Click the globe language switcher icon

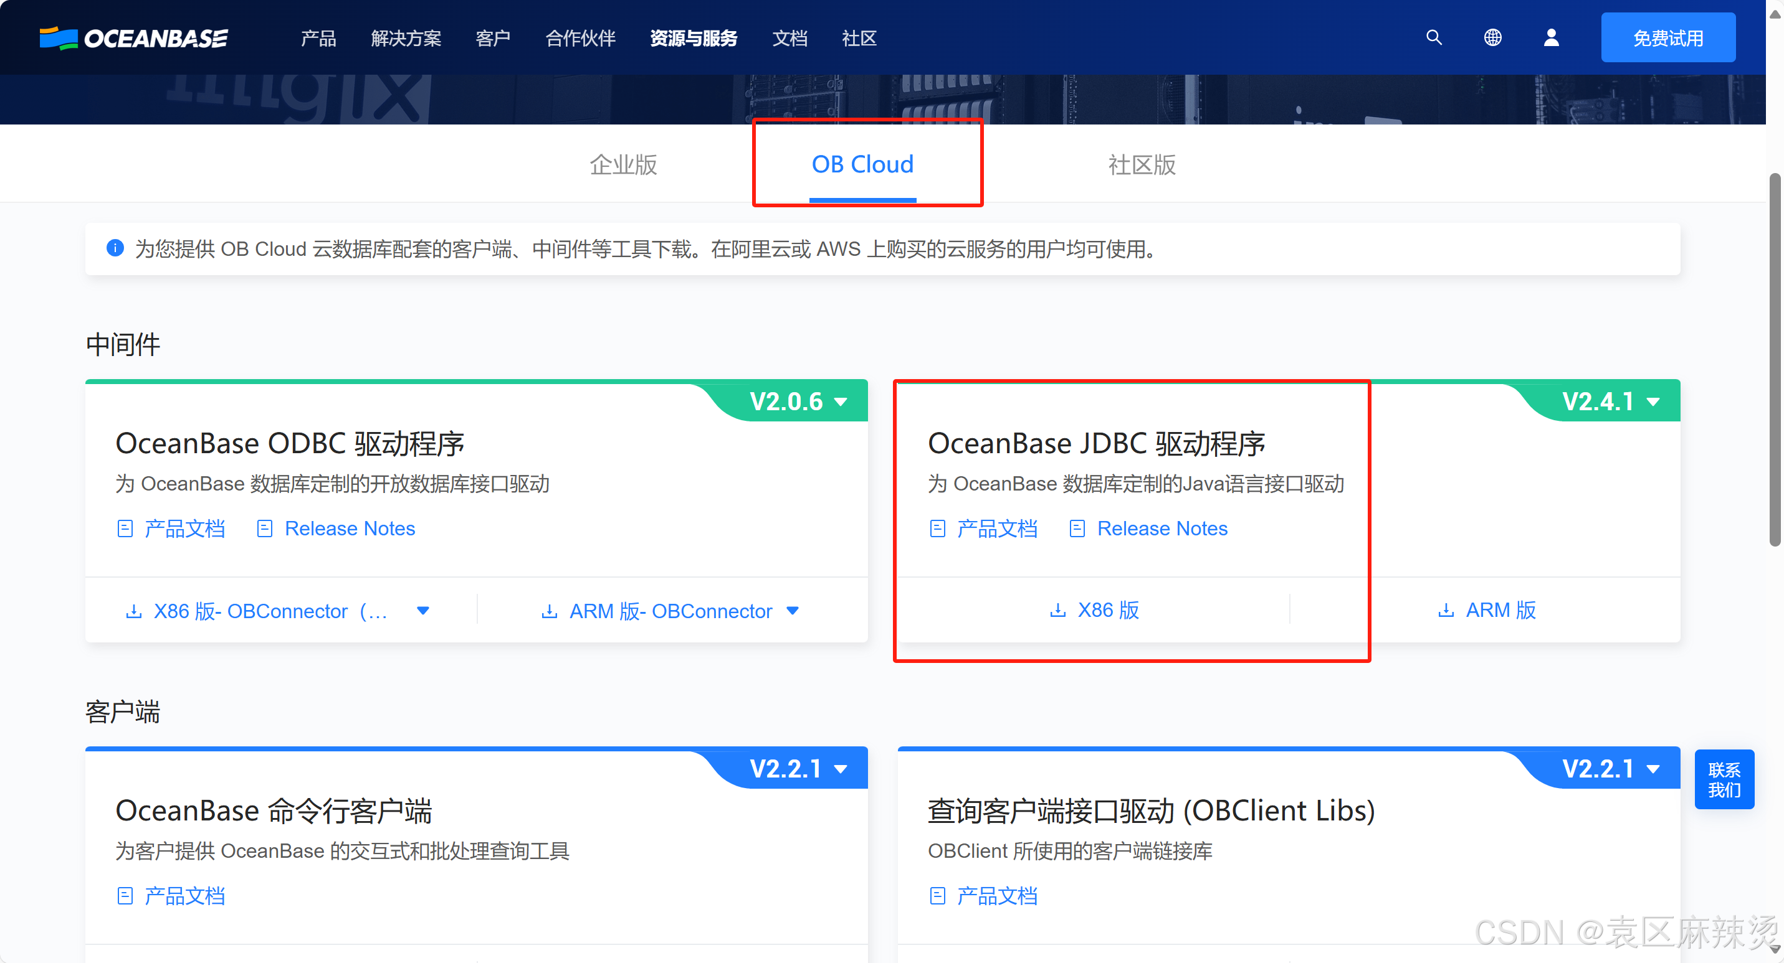tap(1493, 37)
